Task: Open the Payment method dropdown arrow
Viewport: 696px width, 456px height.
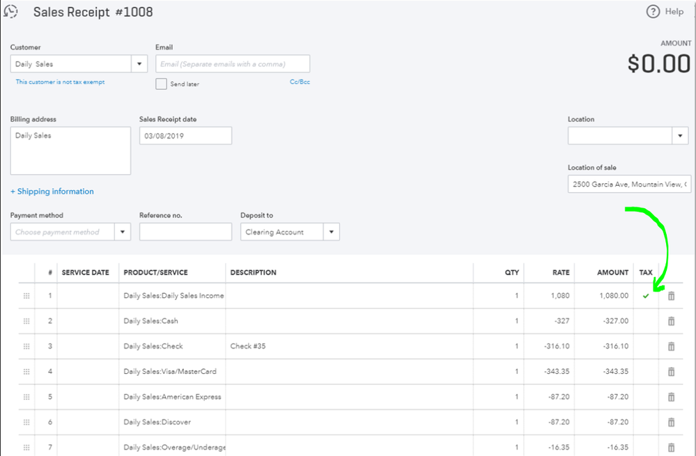Action: (x=123, y=232)
